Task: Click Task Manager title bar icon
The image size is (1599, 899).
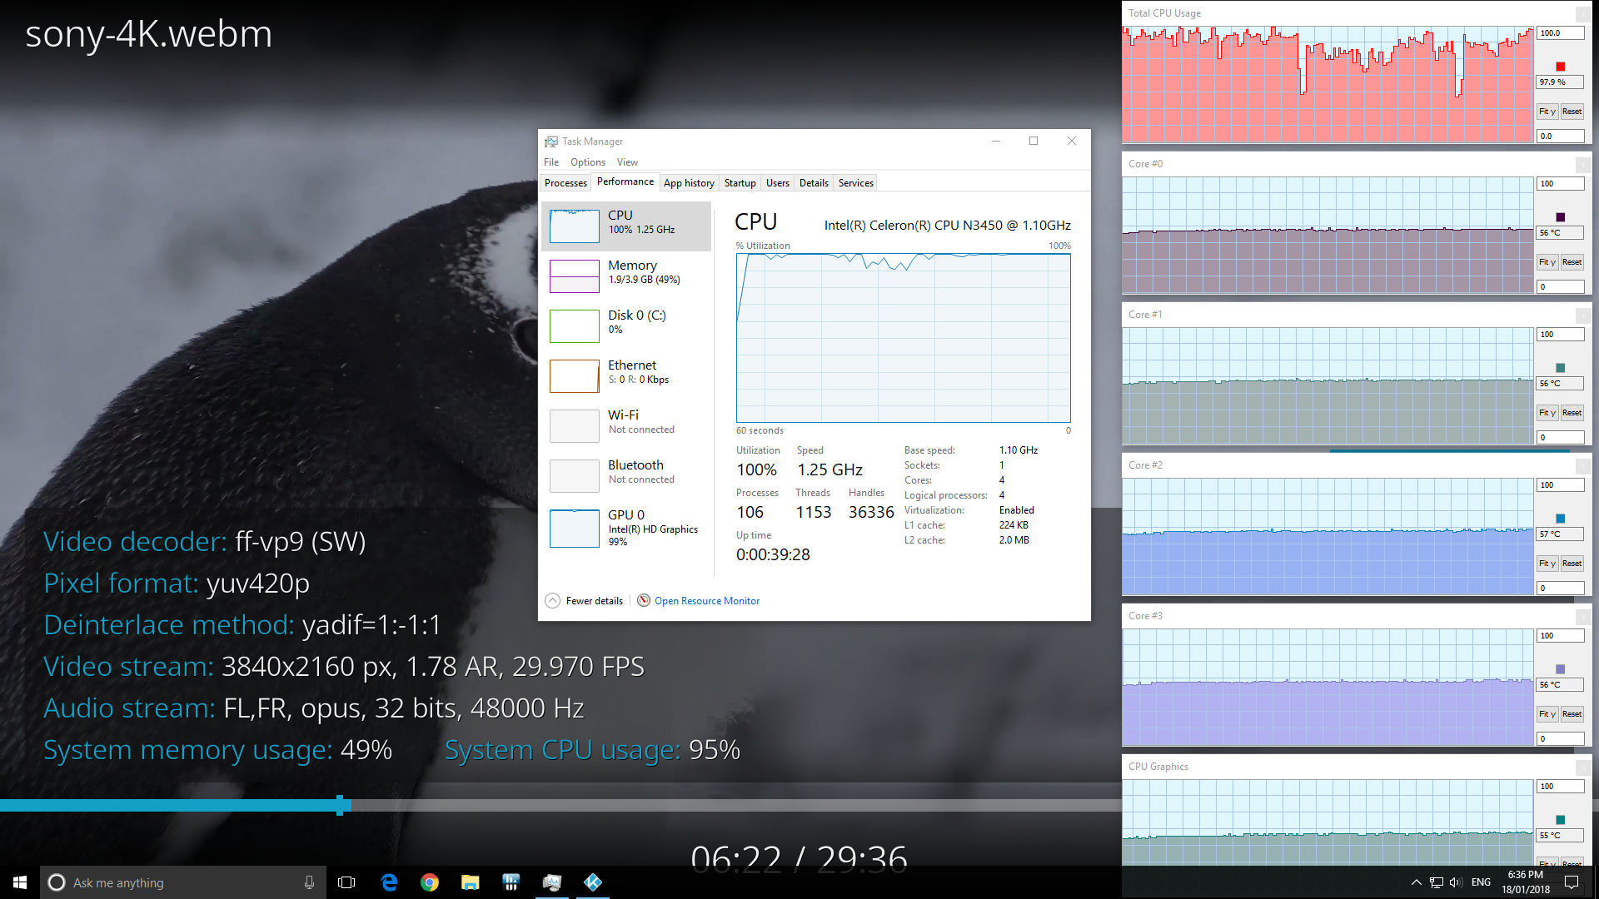Action: pyautogui.click(x=551, y=142)
